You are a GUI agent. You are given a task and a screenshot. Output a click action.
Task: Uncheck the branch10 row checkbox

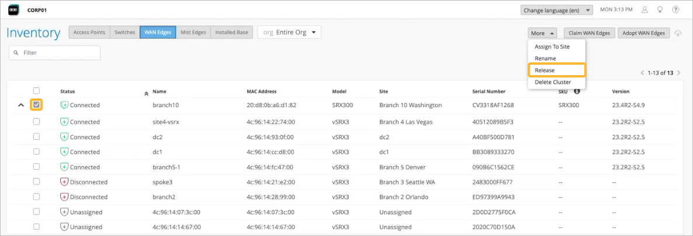point(37,105)
